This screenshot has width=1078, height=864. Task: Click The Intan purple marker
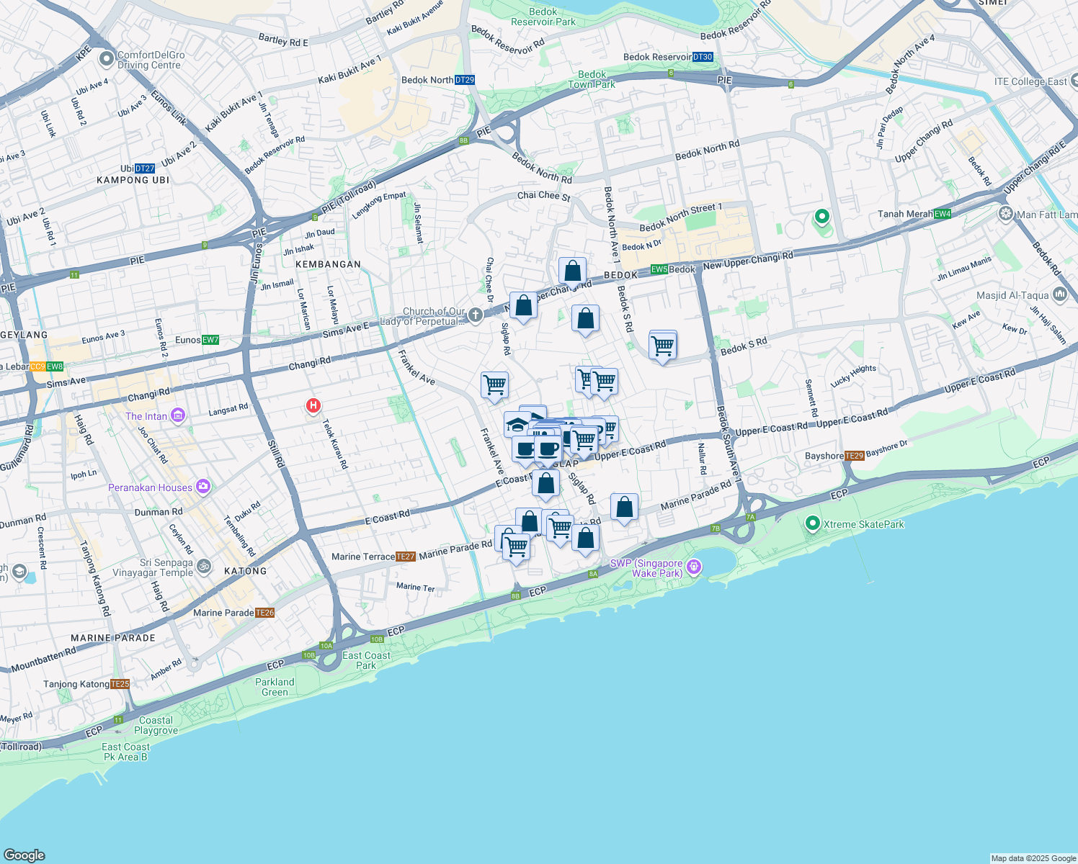tap(177, 416)
